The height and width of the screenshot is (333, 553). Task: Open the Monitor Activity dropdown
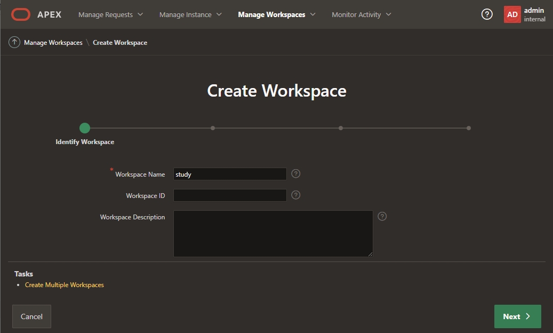point(361,14)
